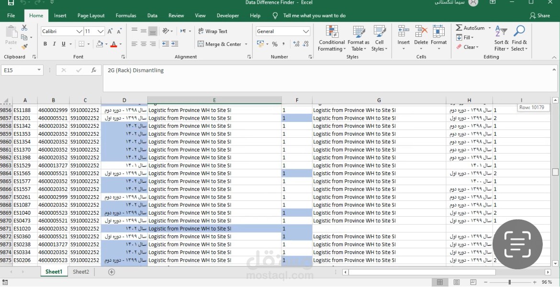This screenshot has height=287, width=560.
Task: Select the Format Painter brush icon
Action: coord(24,46)
